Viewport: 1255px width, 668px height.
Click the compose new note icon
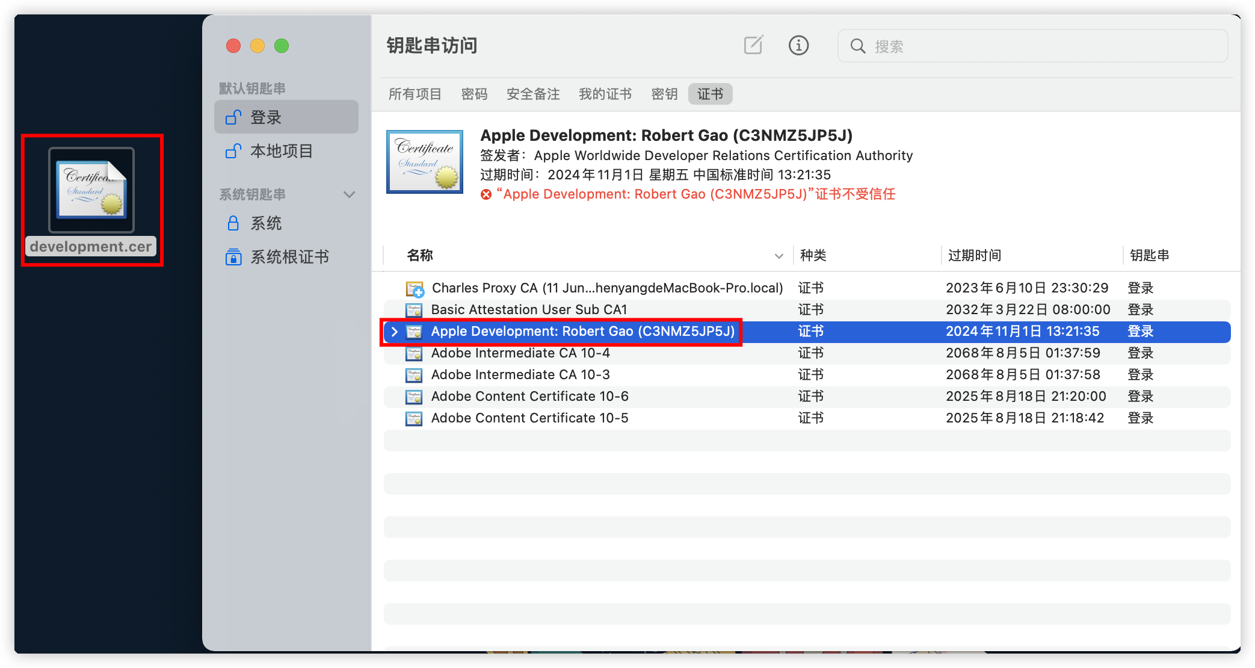(x=753, y=45)
